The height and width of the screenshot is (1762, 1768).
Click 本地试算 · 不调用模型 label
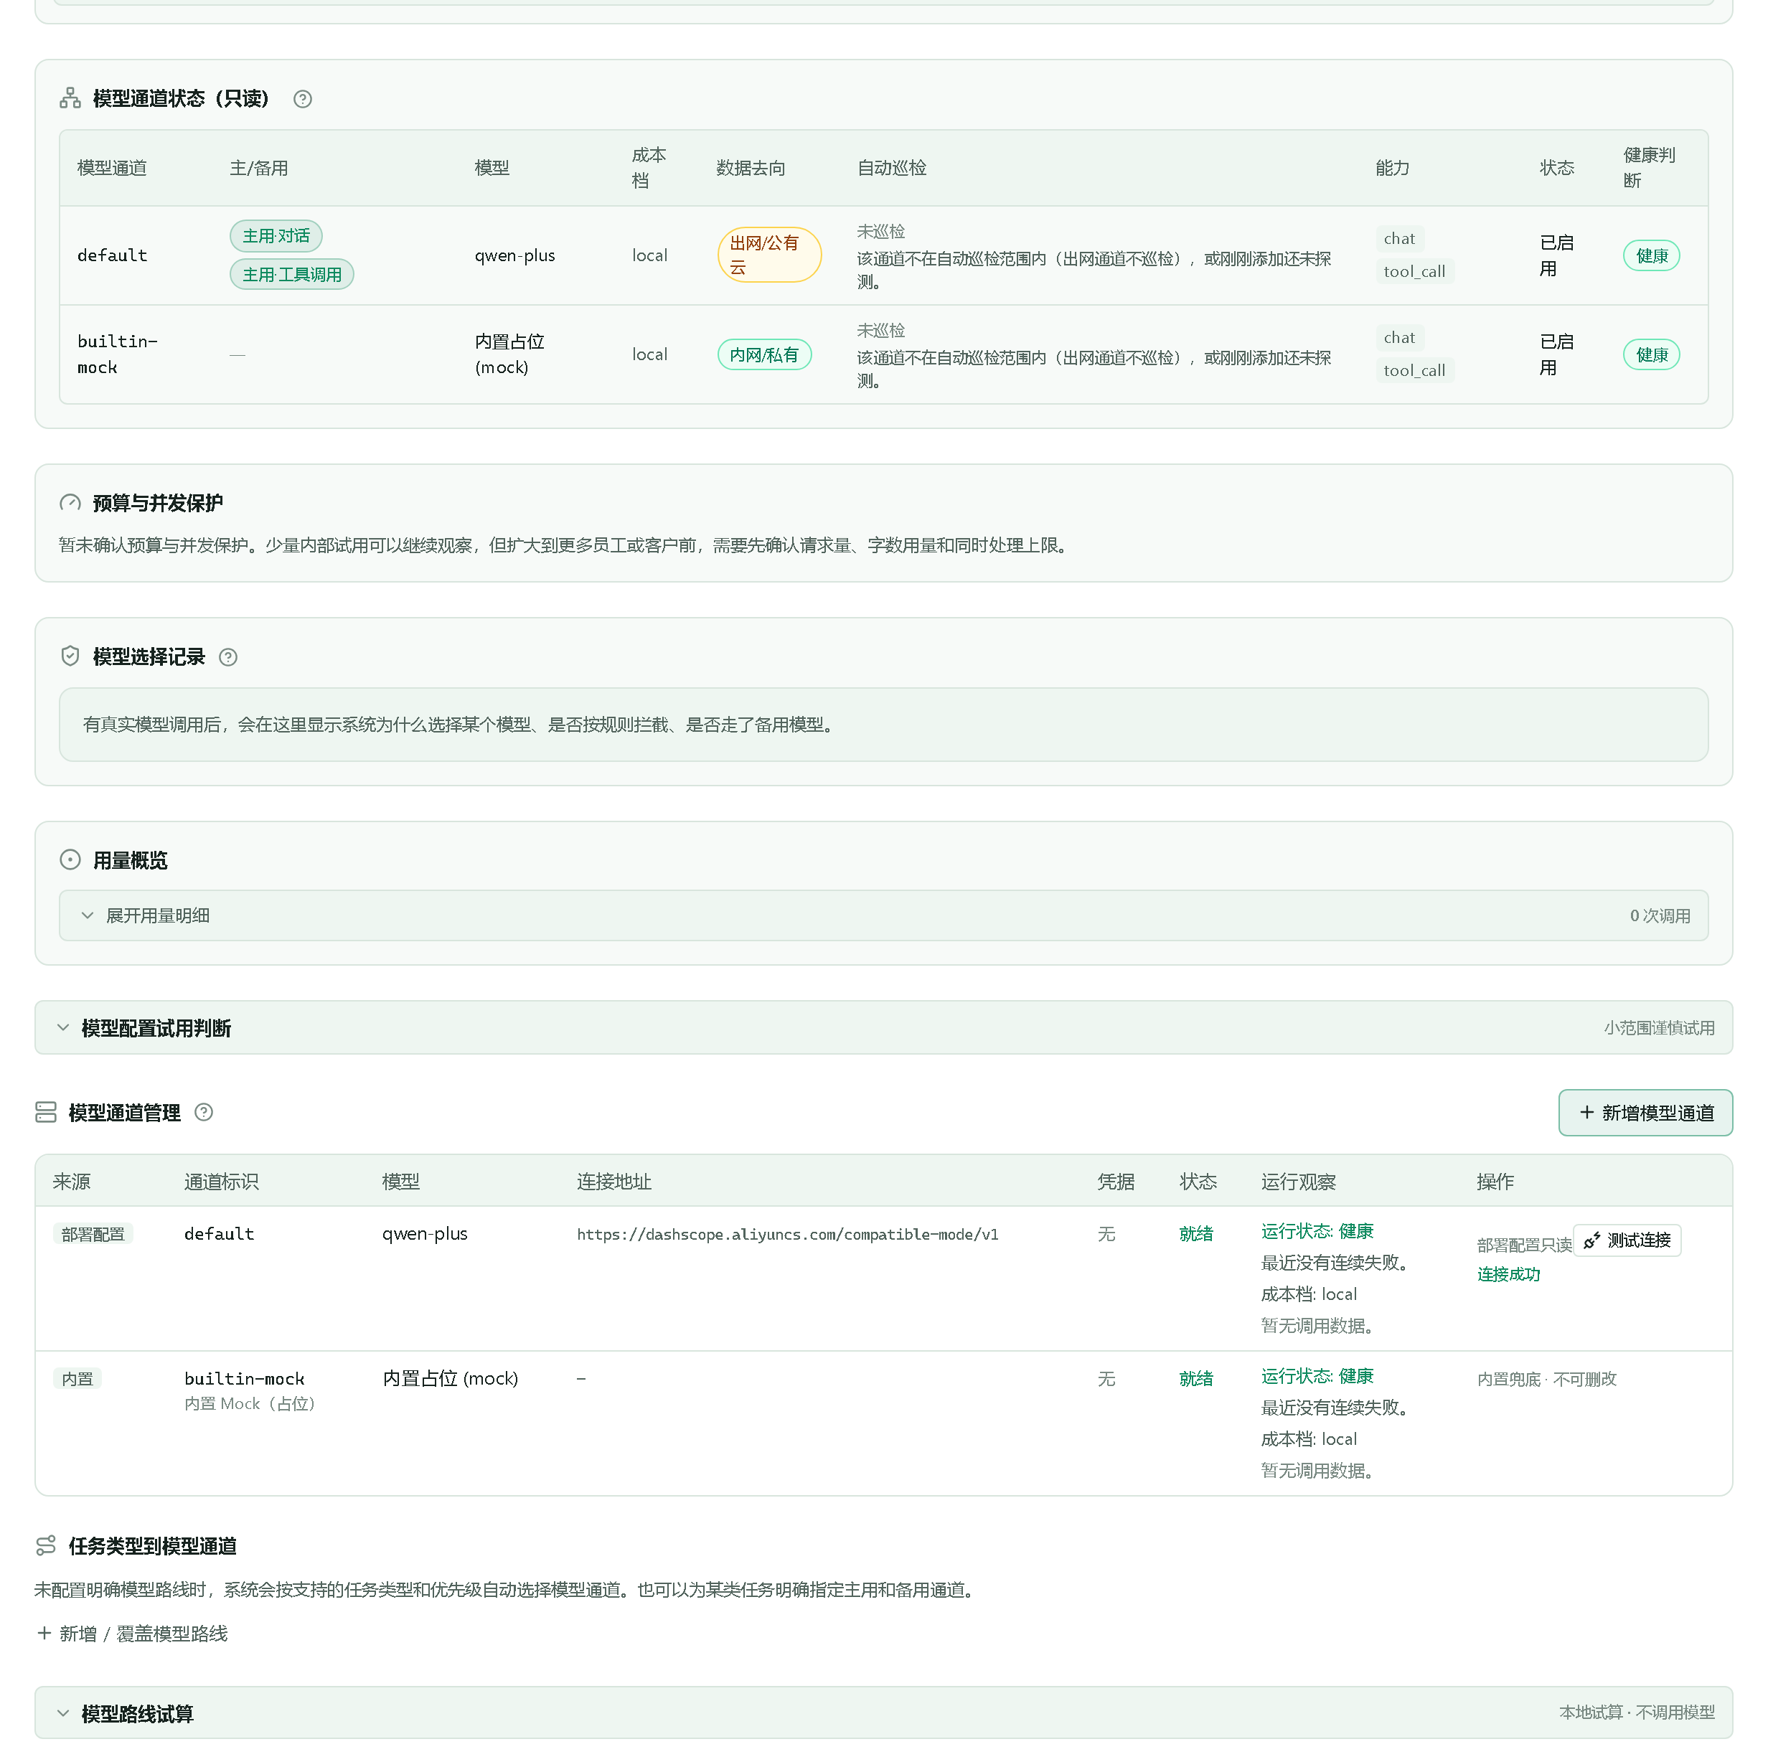pos(1637,1712)
